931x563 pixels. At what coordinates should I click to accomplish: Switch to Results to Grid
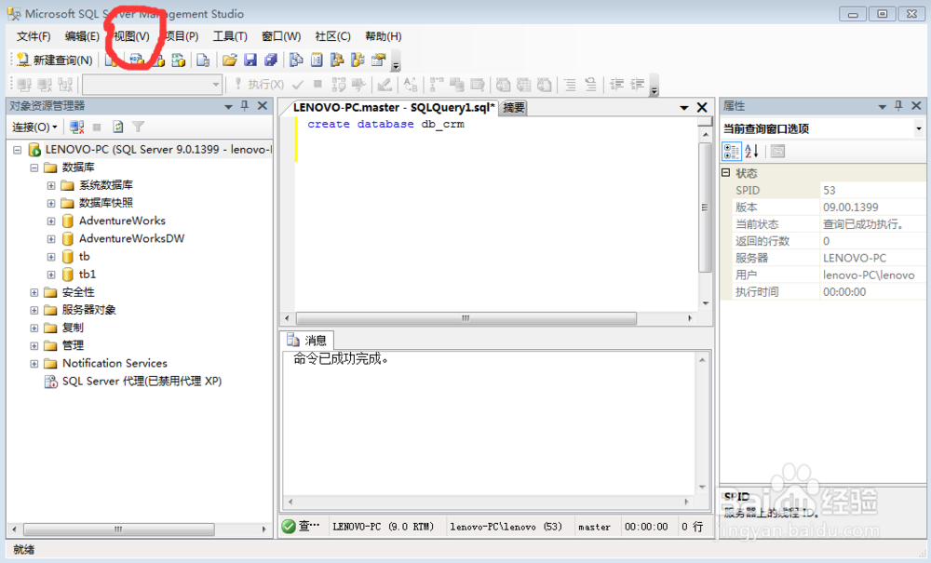click(x=523, y=85)
